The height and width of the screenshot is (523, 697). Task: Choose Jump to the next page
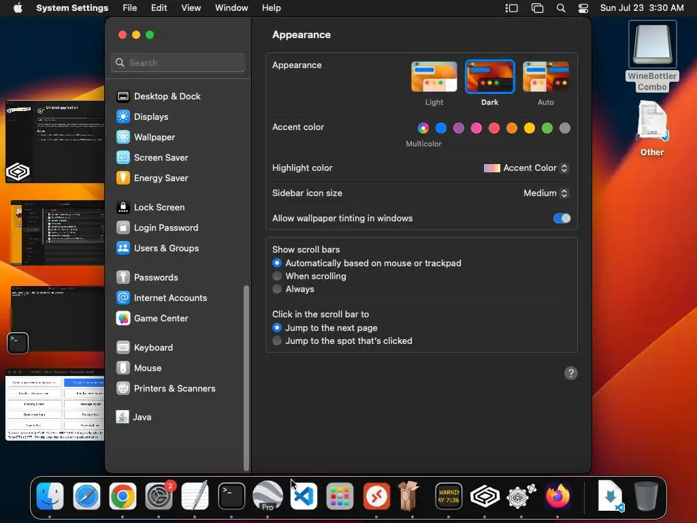click(277, 328)
